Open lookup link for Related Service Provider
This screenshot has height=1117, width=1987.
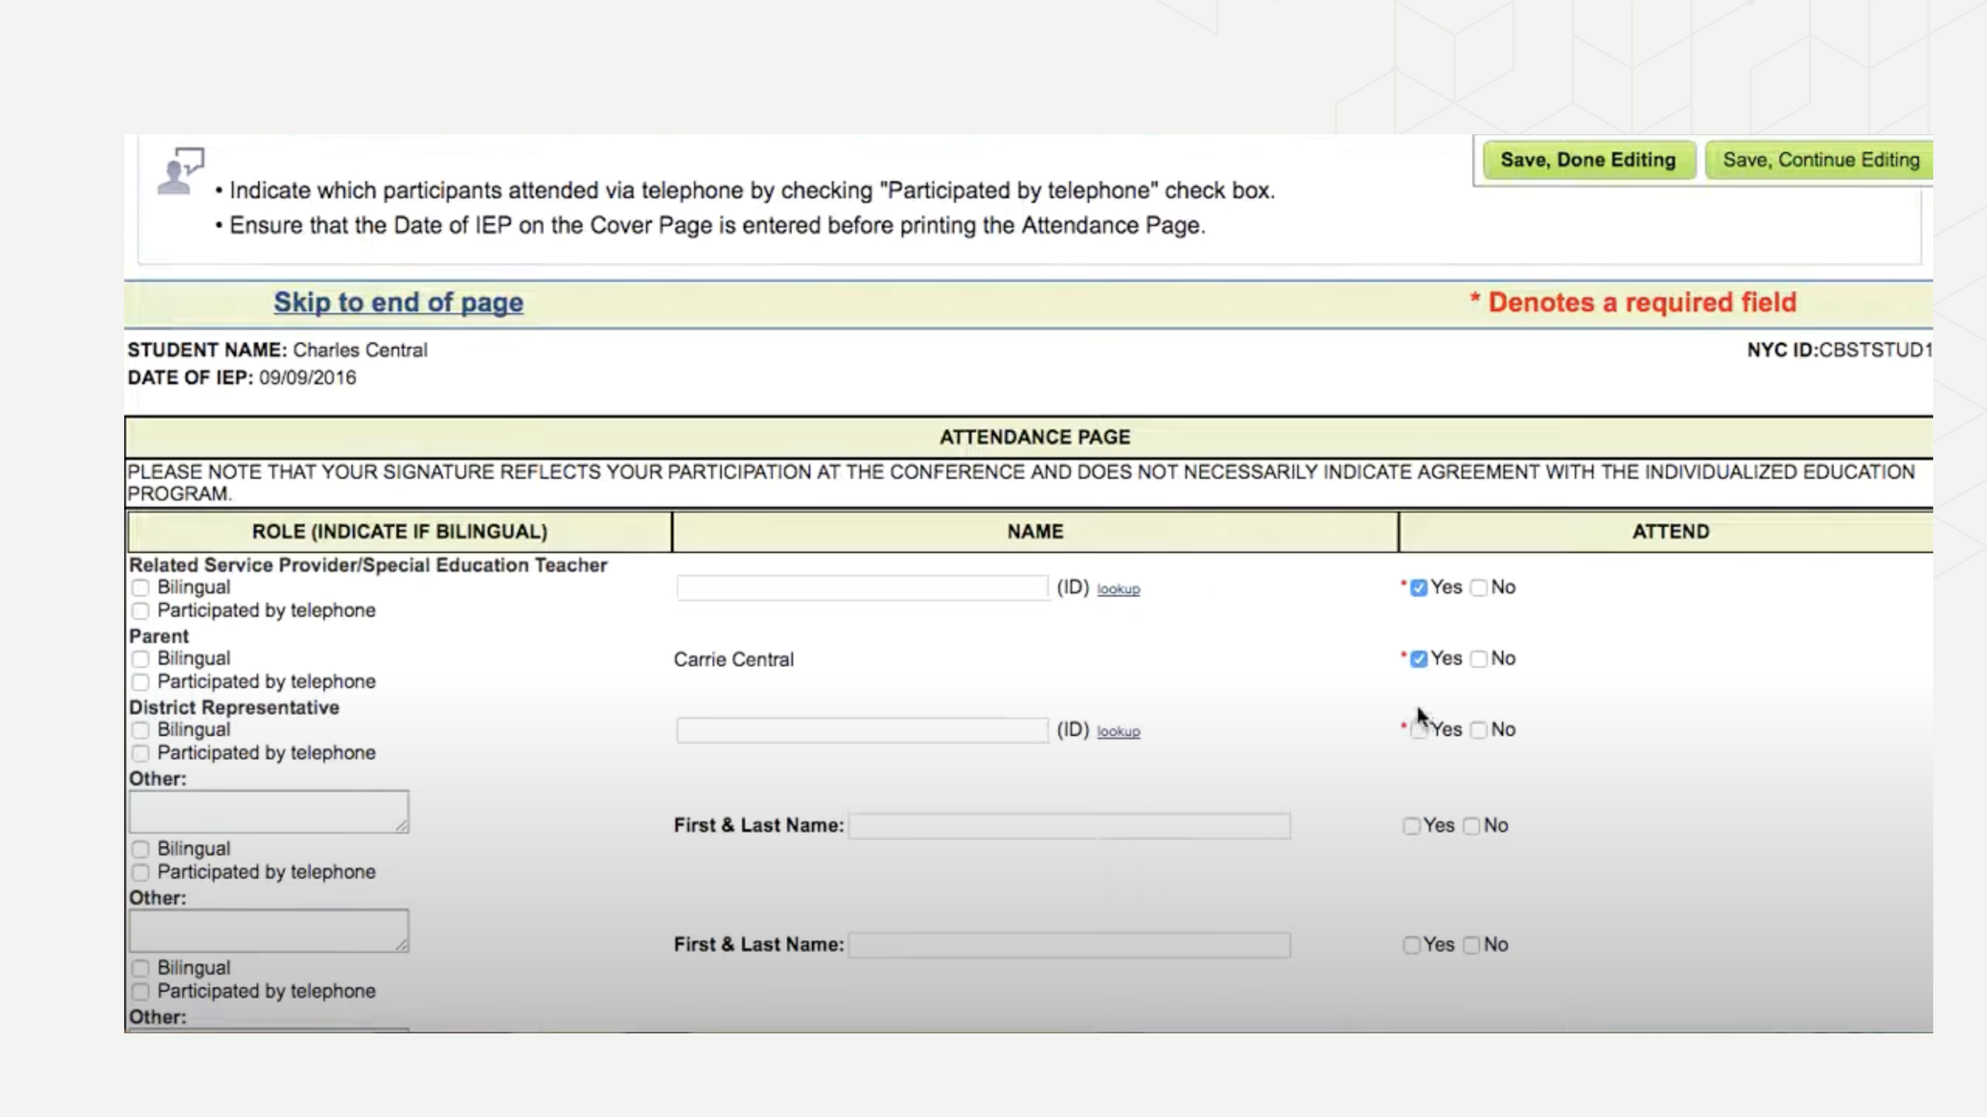(1117, 589)
